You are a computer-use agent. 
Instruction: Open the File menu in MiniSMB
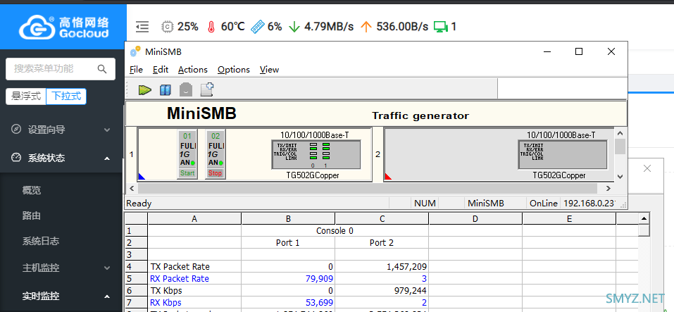click(x=136, y=70)
